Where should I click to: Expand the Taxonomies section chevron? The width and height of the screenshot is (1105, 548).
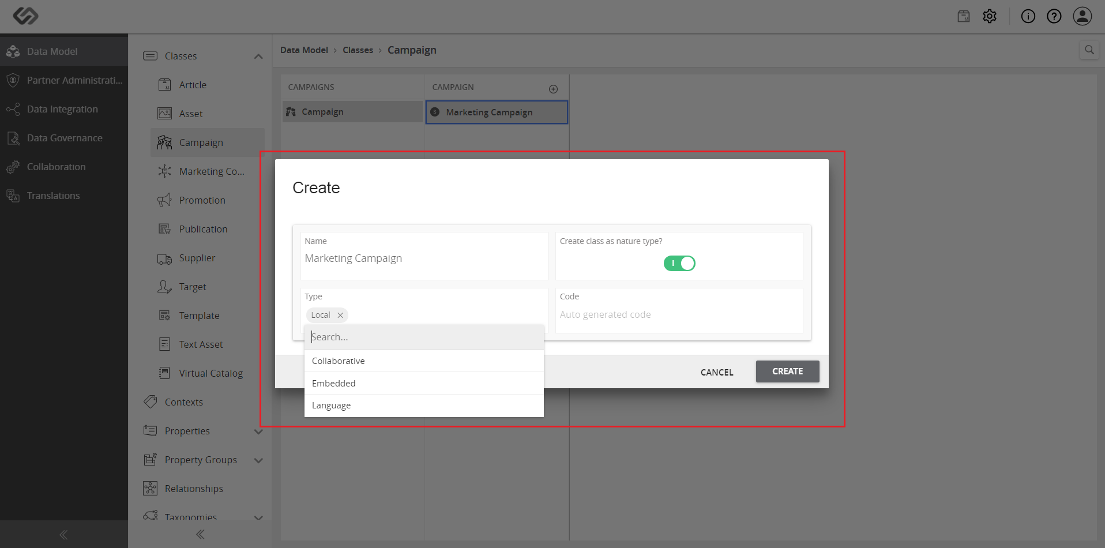pos(258,517)
